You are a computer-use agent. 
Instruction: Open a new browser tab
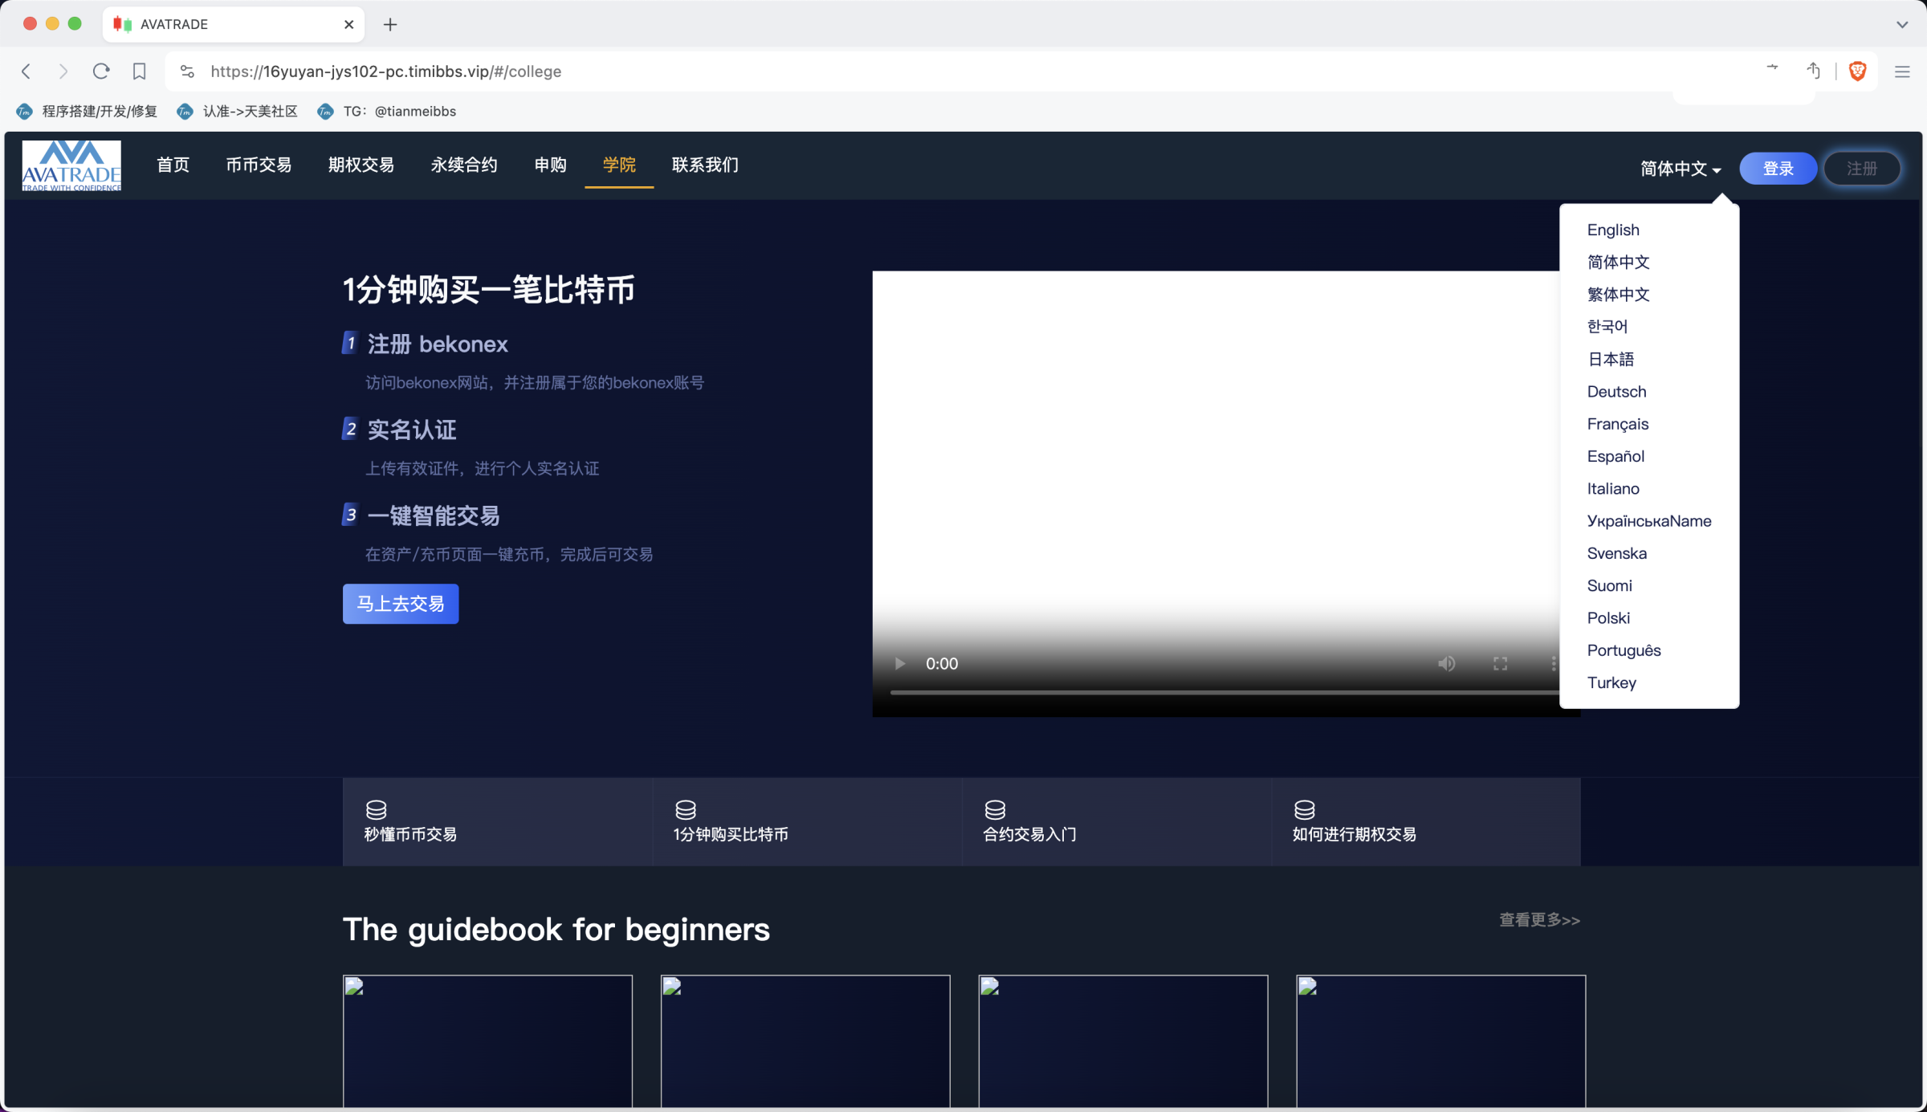coord(390,24)
